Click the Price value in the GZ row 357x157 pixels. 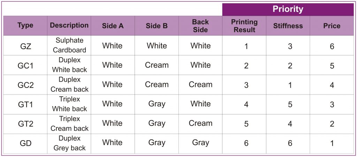tap(332, 46)
